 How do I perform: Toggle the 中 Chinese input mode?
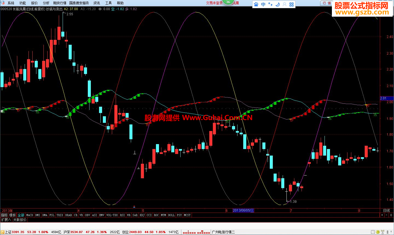tap(263, 4)
